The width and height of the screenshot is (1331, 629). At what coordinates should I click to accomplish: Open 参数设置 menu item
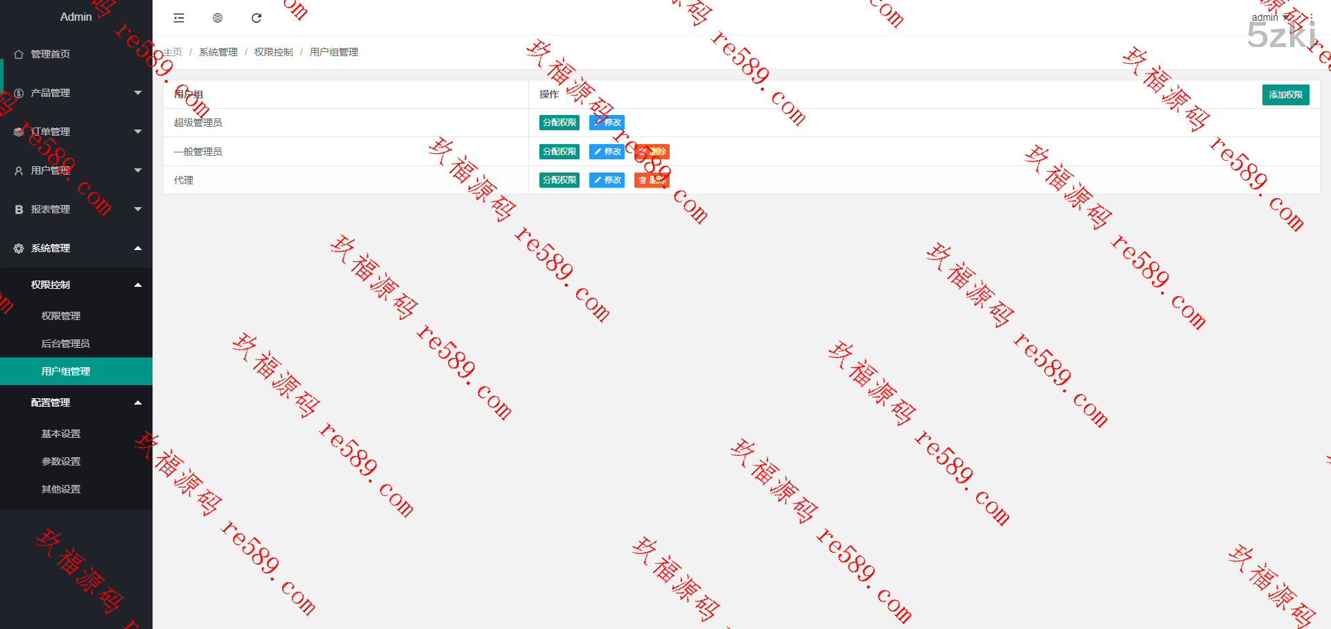[61, 461]
